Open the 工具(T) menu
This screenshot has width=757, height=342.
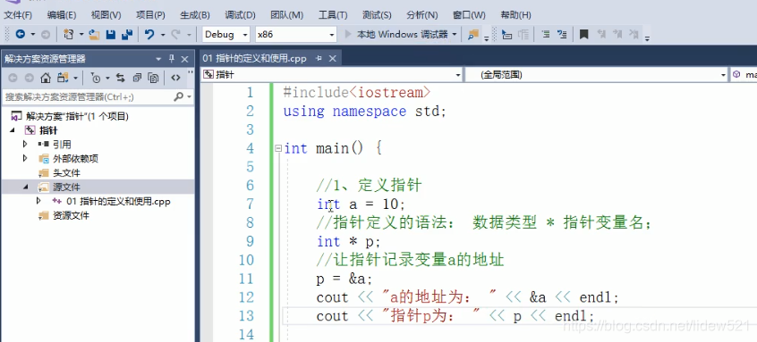[333, 15]
